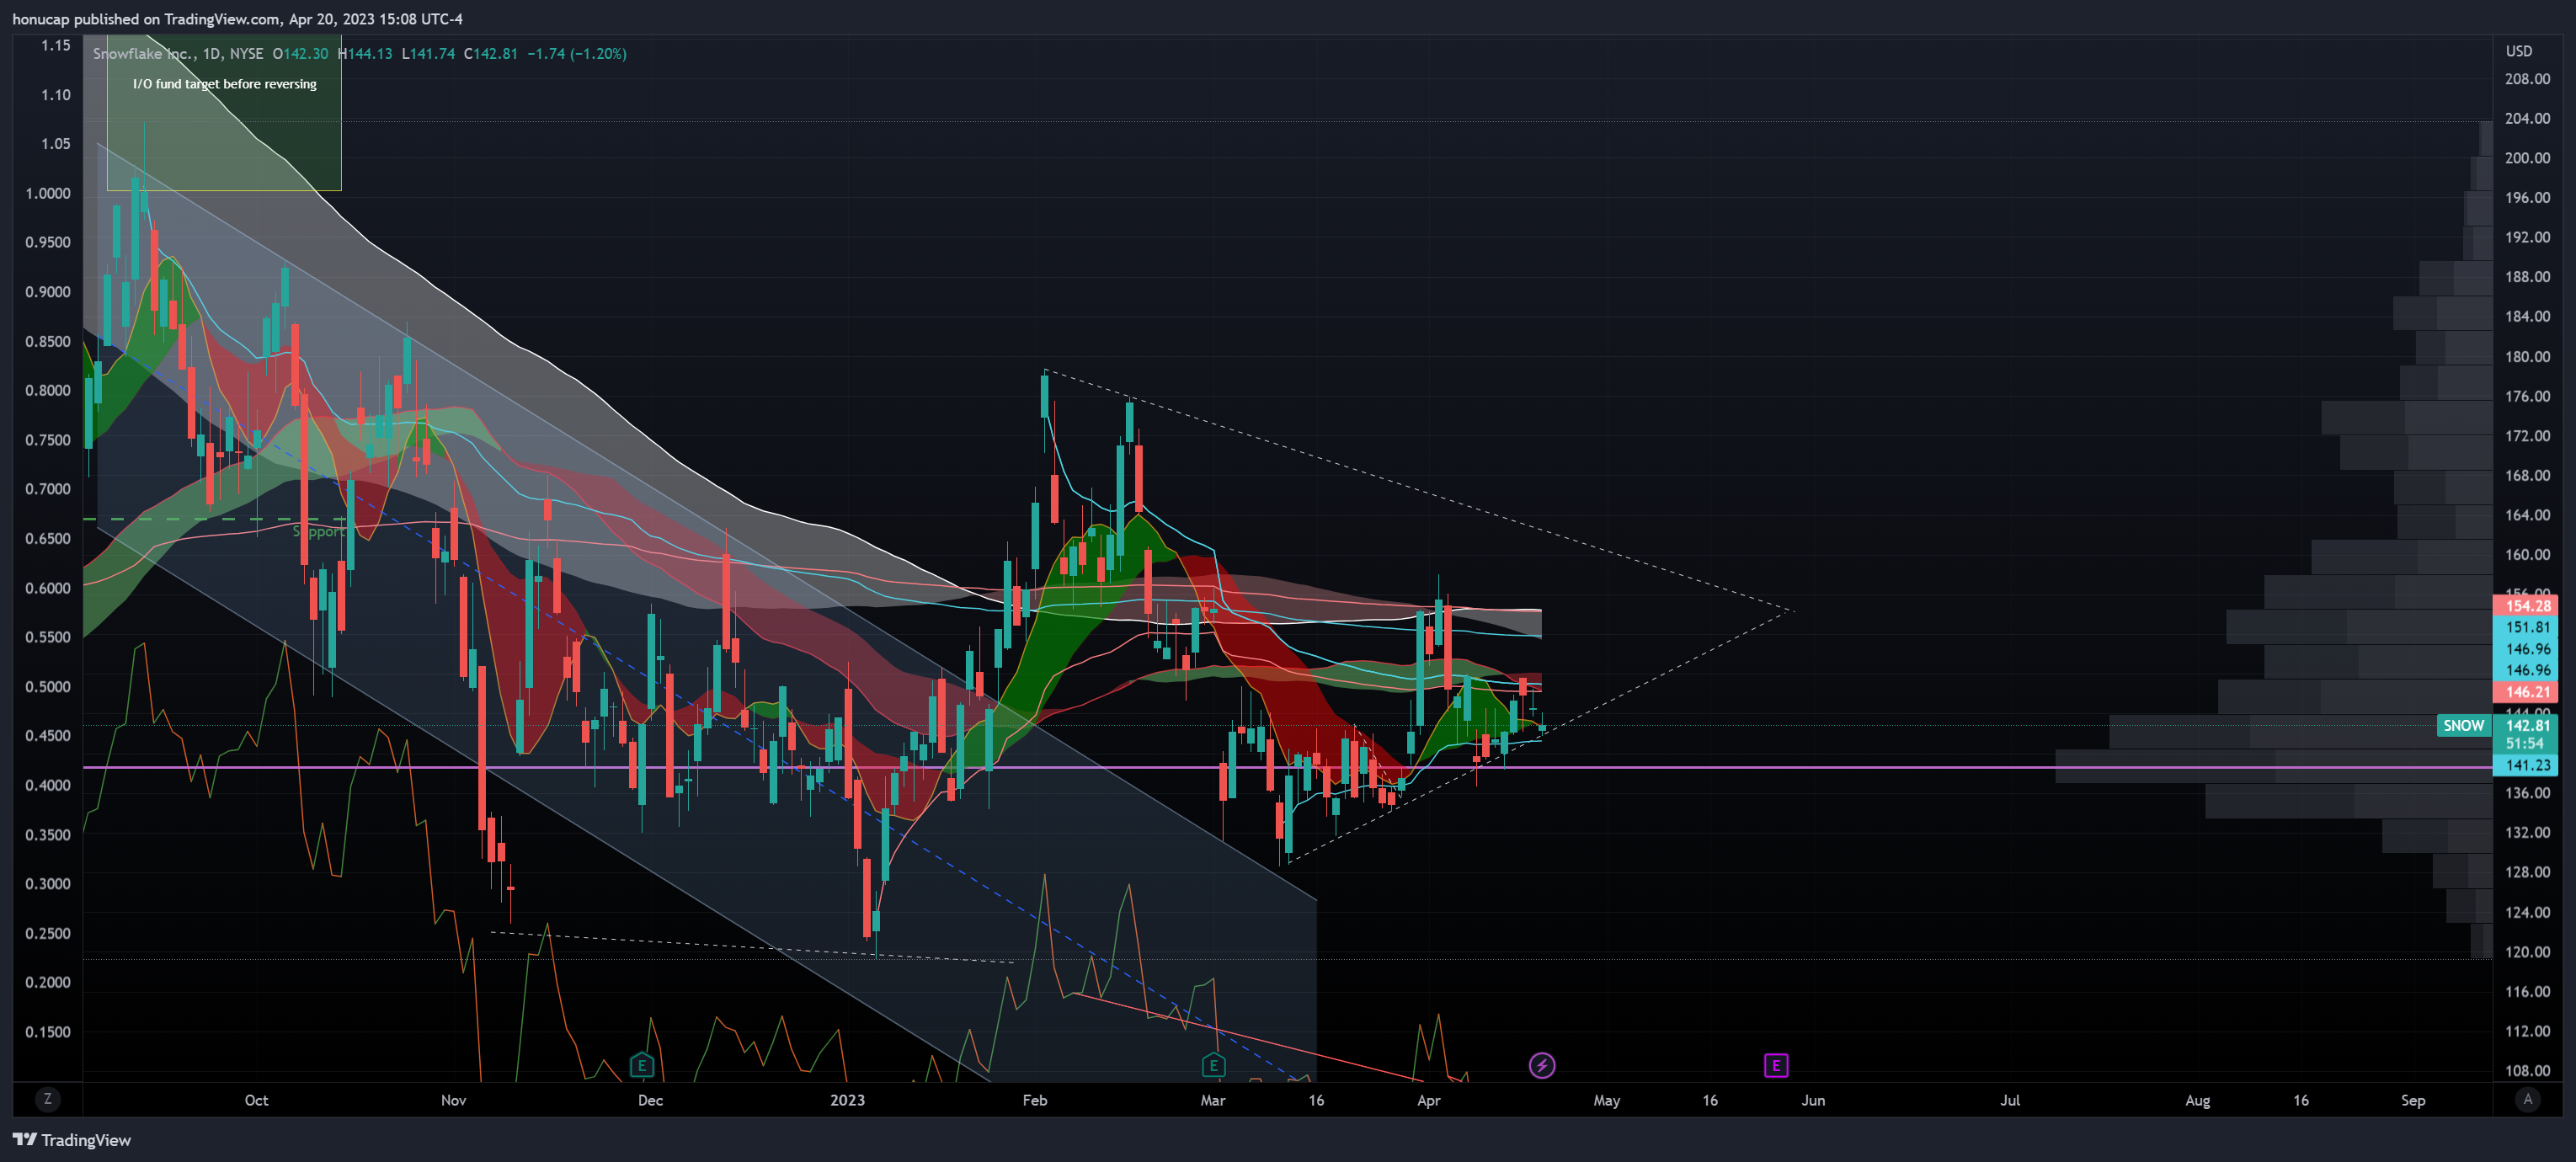Select the green target box drawing
The image size is (2576, 1162).
click(224, 114)
